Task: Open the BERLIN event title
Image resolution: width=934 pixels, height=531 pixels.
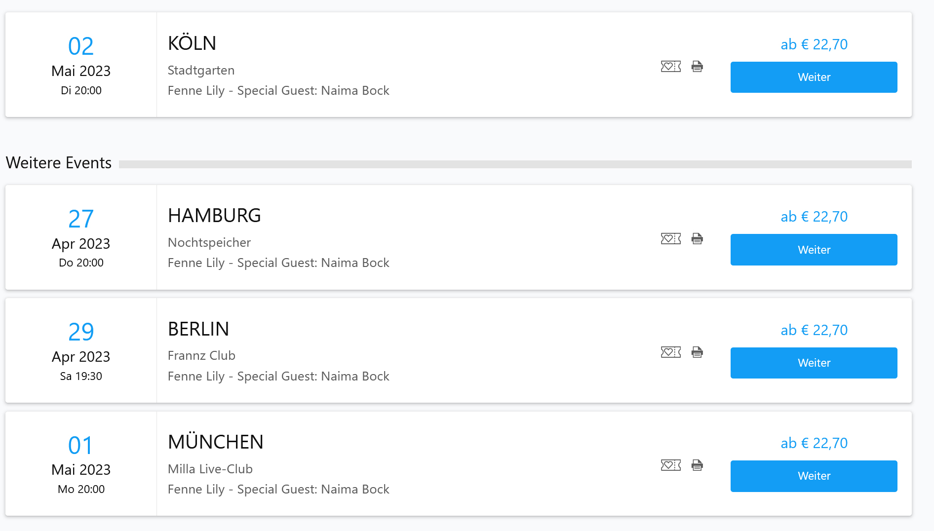Action: tap(198, 329)
